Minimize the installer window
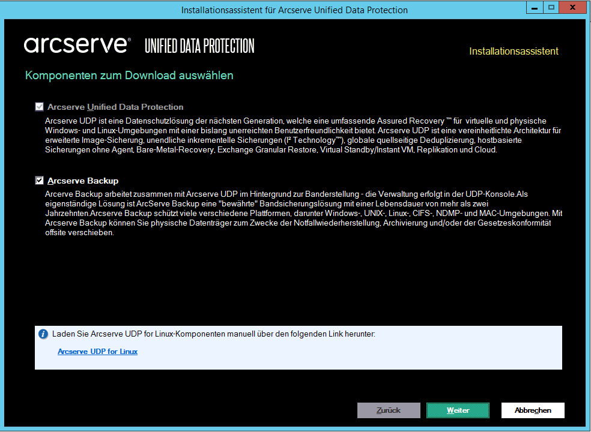Screen dimensions: 591x432 click(535, 8)
